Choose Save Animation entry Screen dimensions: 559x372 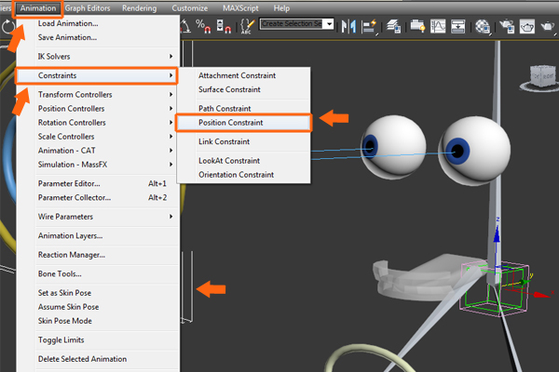98,37
